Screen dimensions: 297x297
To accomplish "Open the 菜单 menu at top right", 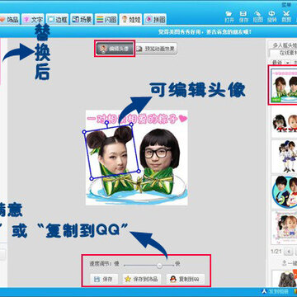I will coord(286,4).
